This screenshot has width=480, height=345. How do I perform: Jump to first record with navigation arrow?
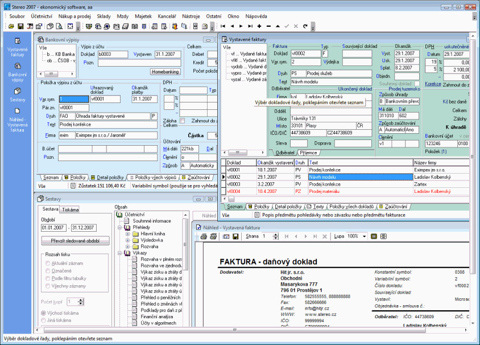click(x=223, y=26)
